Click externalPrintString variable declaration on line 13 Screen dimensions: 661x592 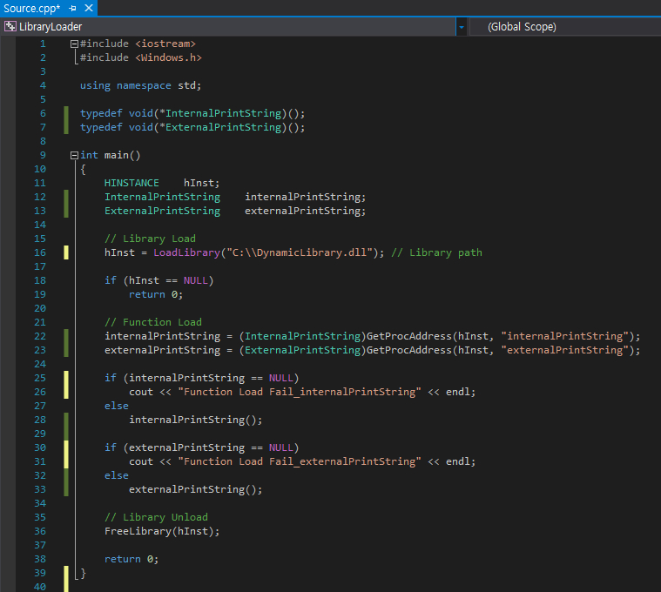pos(305,211)
